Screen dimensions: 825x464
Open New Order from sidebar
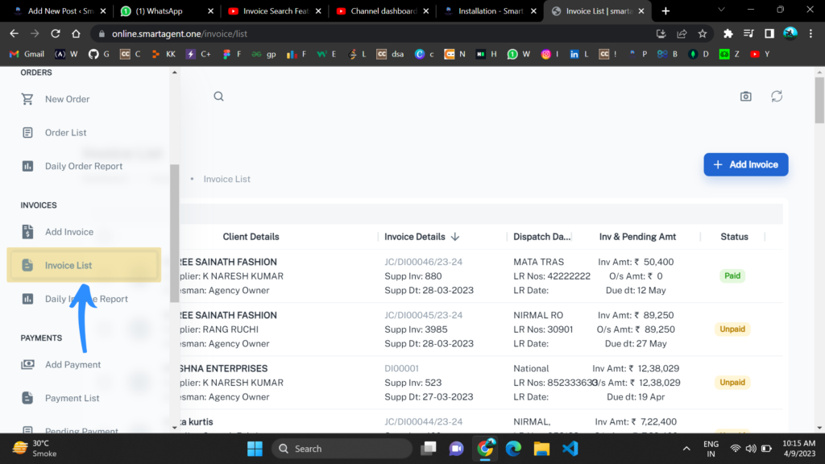(x=67, y=99)
